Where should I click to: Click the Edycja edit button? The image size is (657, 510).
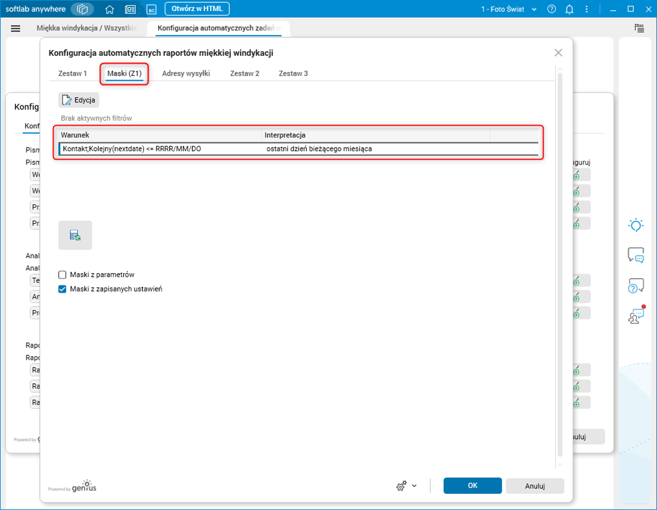(x=79, y=100)
